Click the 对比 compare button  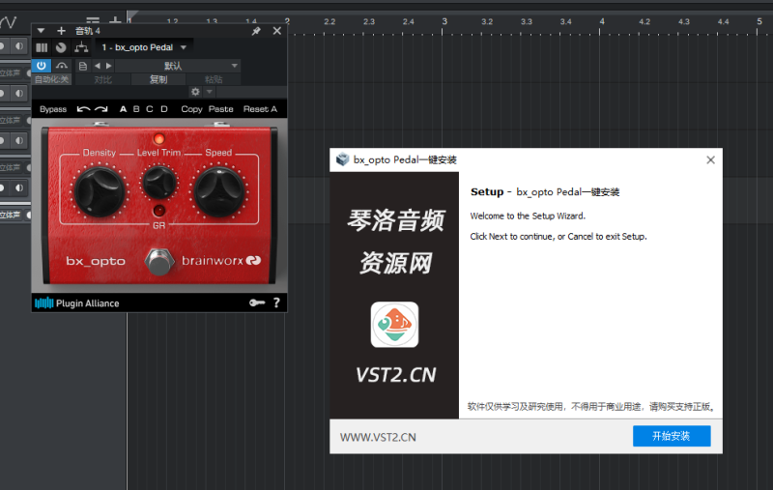pos(103,79)
